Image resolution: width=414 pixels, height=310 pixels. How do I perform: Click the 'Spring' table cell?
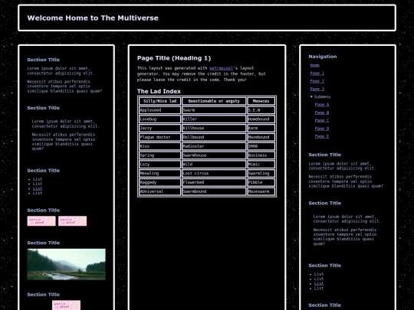(159, 155)
